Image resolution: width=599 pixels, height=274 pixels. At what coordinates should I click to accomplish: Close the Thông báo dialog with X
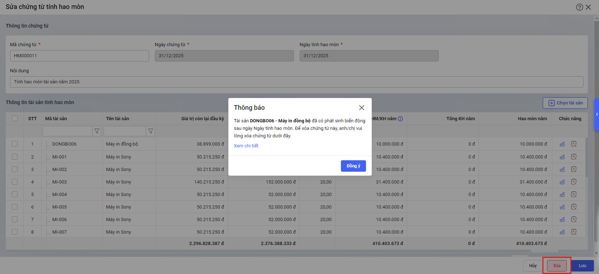[x=361, y=108]
